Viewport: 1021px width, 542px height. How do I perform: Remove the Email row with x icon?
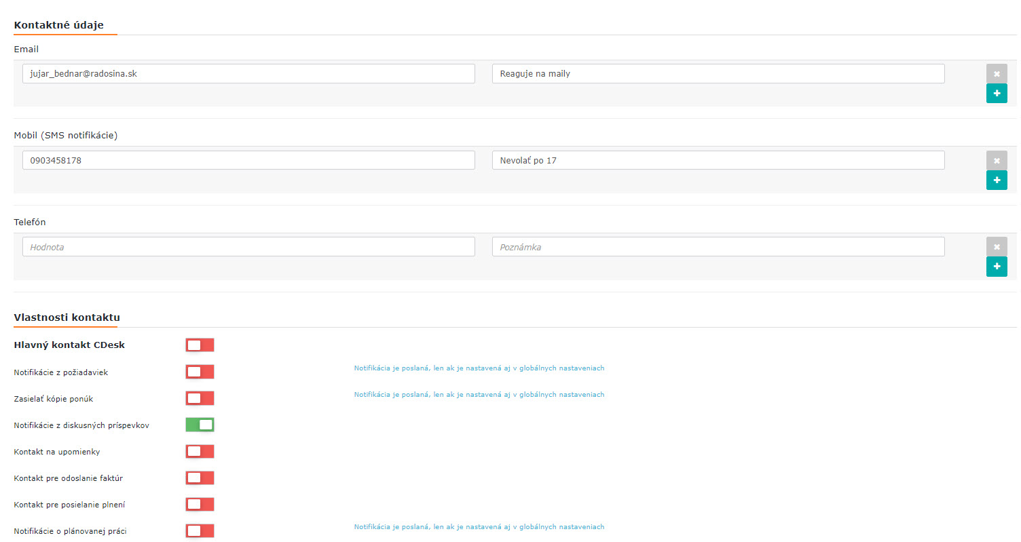click(996, 73)
